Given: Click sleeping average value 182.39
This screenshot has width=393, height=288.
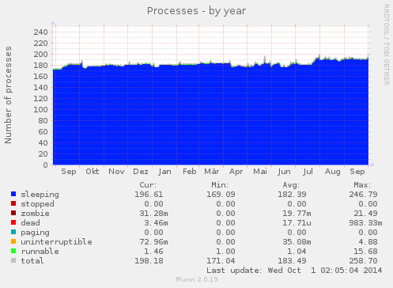Looking at the screenshot, I should pyautogui.click(x=292, y=195).
